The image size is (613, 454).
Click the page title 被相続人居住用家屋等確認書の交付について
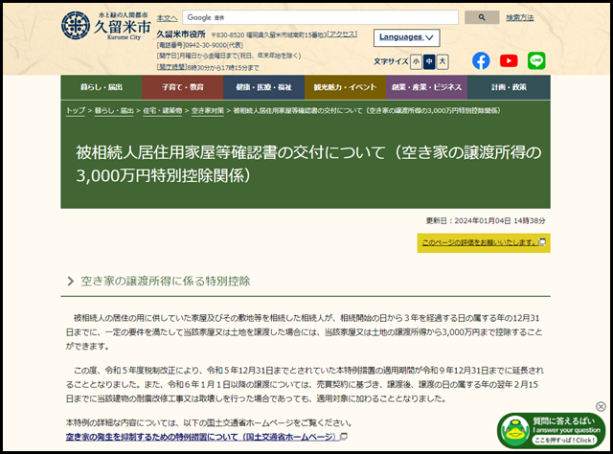point(308,164)
